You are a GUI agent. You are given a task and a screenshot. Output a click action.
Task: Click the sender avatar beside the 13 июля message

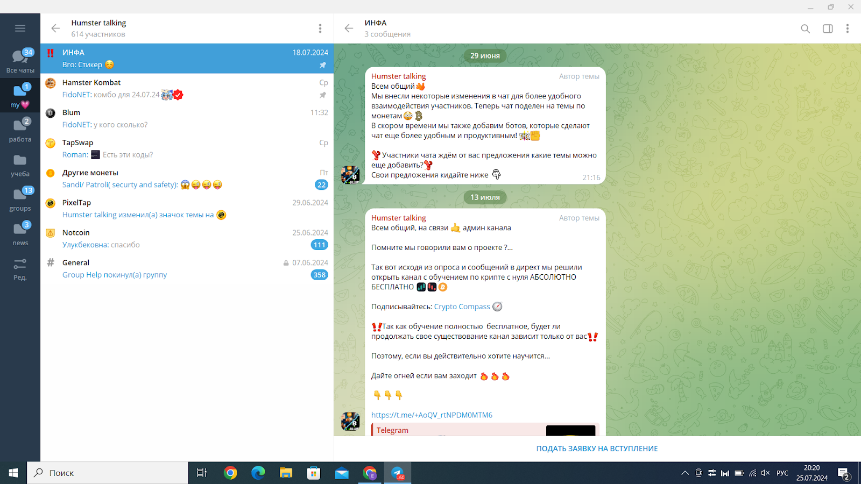pyautogui.click(x=350, y=422)
